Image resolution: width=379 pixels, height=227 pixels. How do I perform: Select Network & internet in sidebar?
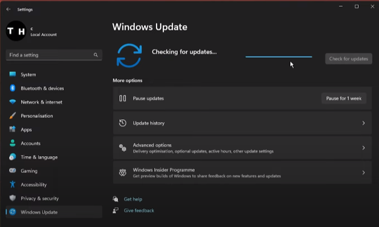coord(54,102)
